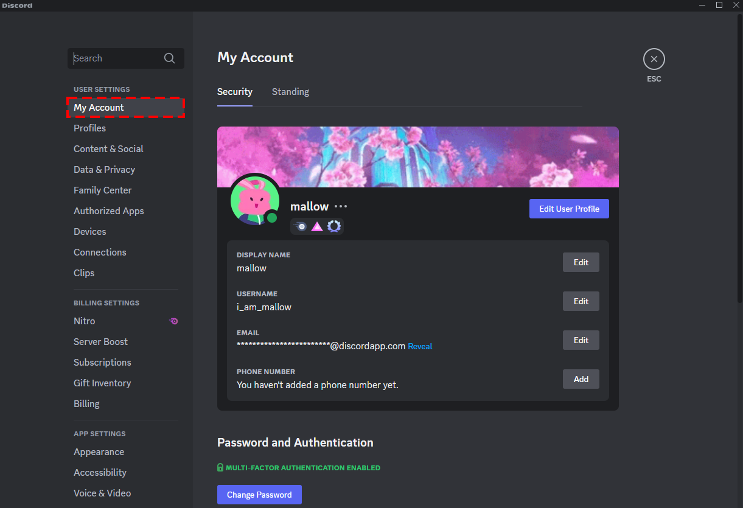Toggle visibility of the masked email via Reveal
The width and height of the screenshot is (743, 508).
(420, 346)
